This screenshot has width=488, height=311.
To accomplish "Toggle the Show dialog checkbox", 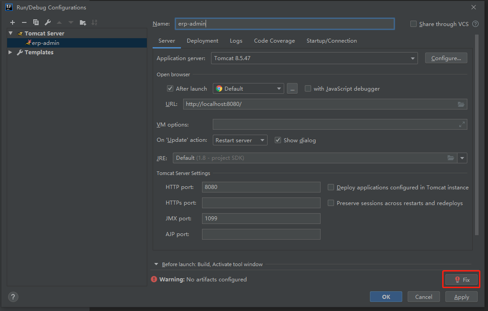I will [x=278, y=140].
